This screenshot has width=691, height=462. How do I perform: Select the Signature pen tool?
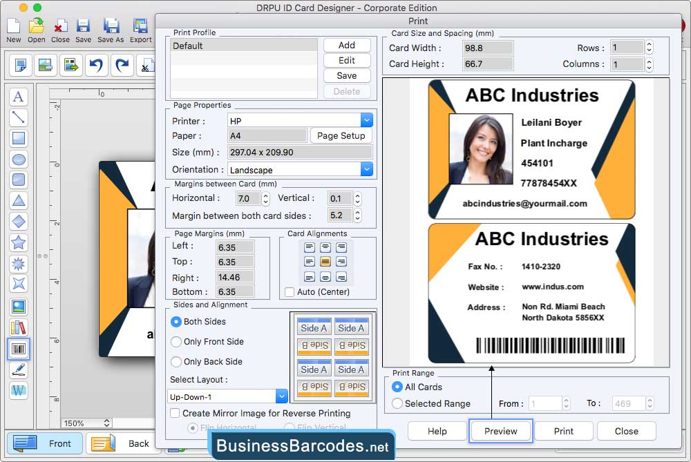[x=19, y=370]
